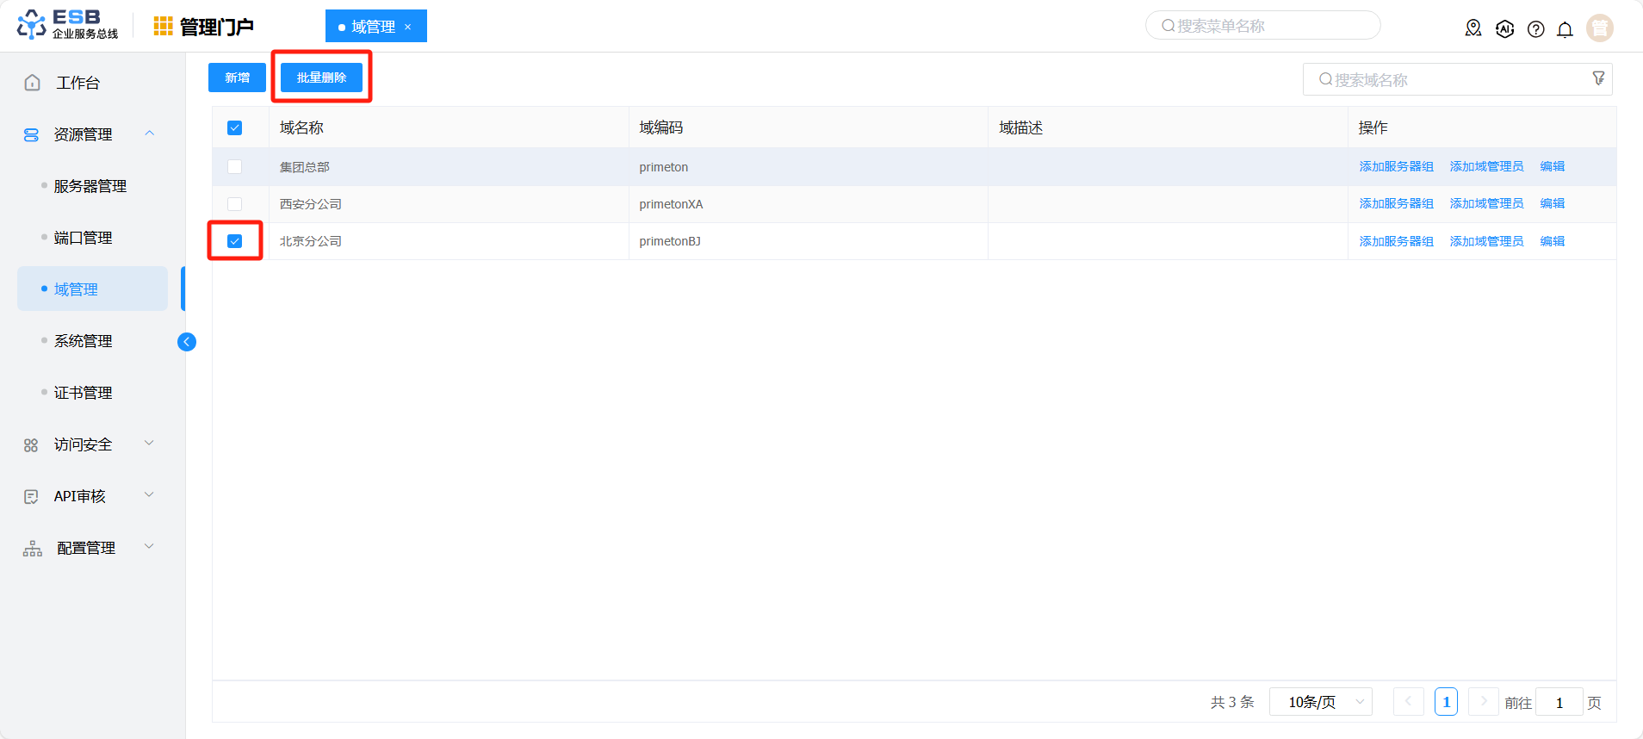Click the location pin icon in header
This screenshot has height=739, width=1643.
(x=1473, y=28)
